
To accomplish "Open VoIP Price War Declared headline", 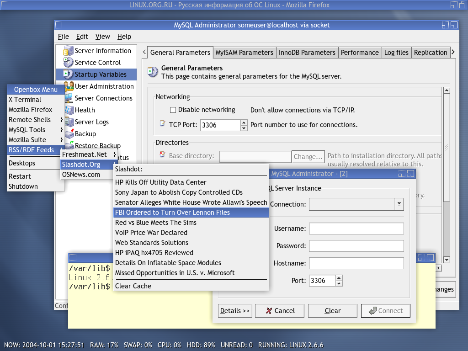I will (191, 233).
